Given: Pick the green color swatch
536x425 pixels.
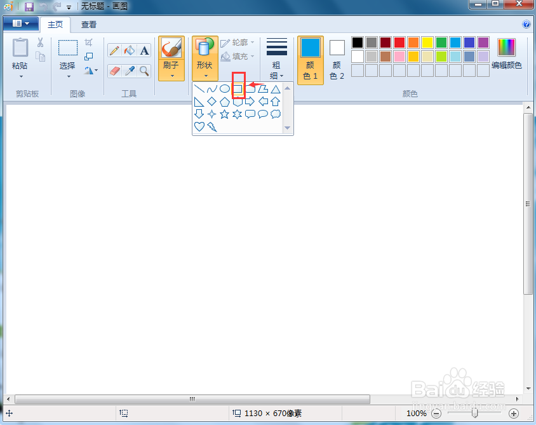Looking at the screenshot, I should [441, 43].
